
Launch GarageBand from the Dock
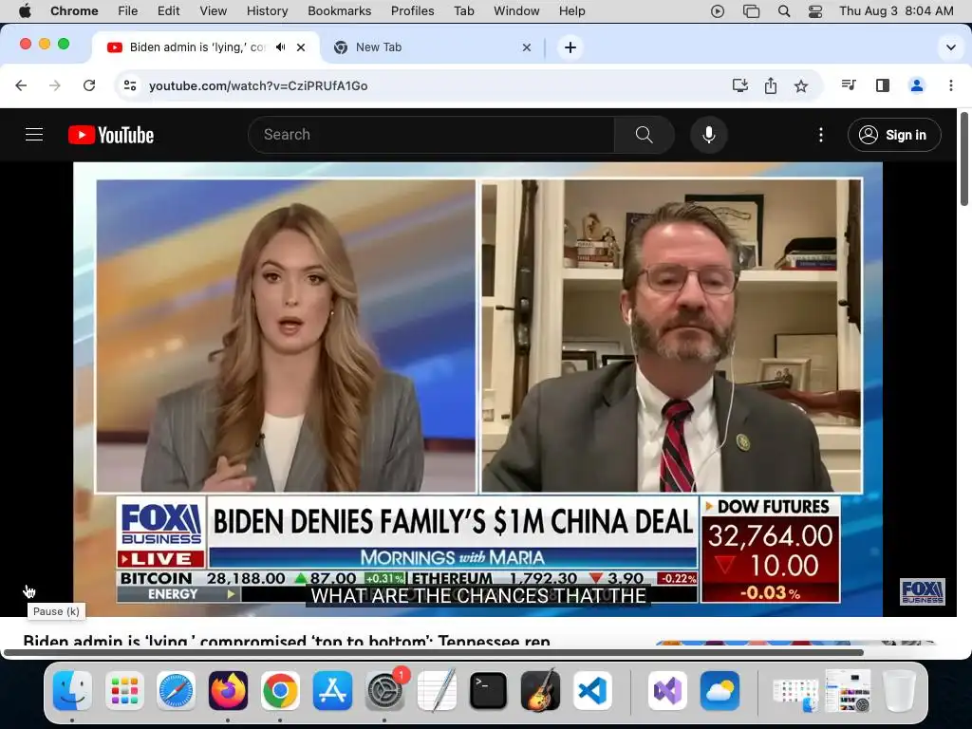[540, 690]
